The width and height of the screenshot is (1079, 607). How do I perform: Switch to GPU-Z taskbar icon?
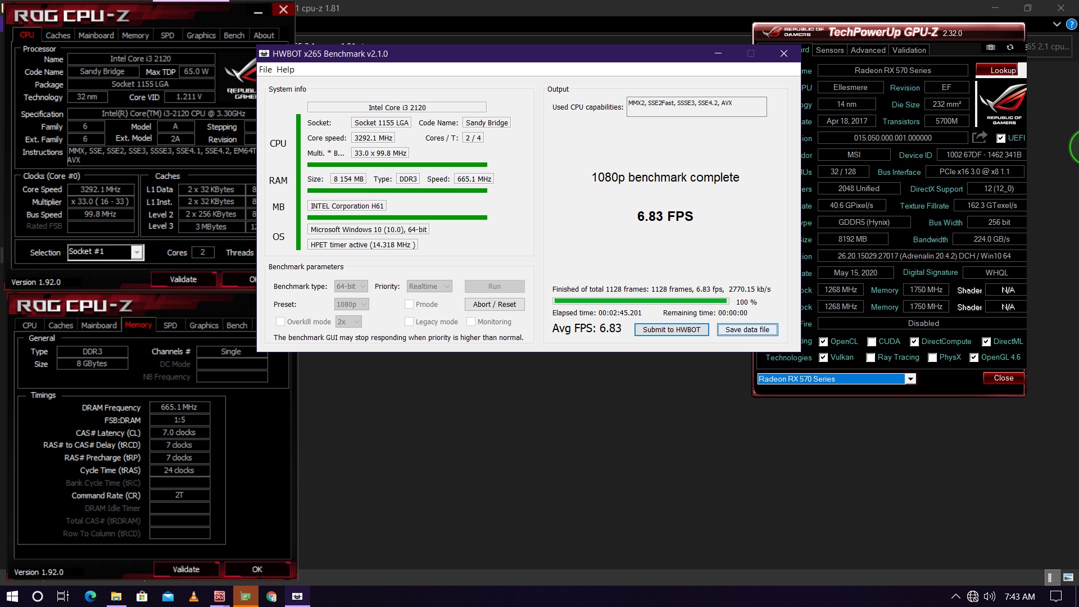pyautogui.click(x=245, y=596)
